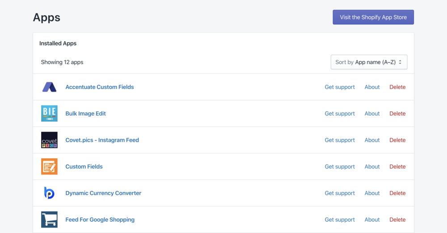Viewport: 447px width, 233px height.
Task: View About for Bulk Image Edit
Action: coord(372,114)
